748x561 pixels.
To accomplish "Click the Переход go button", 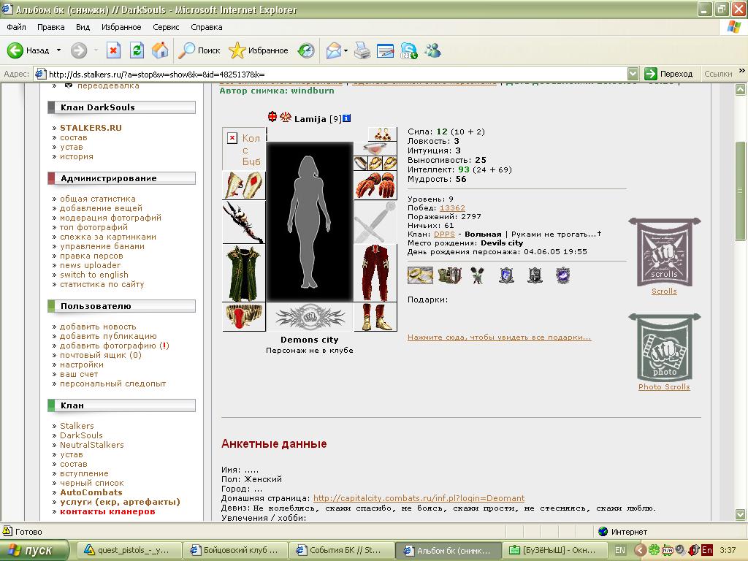I will (668, 74).
